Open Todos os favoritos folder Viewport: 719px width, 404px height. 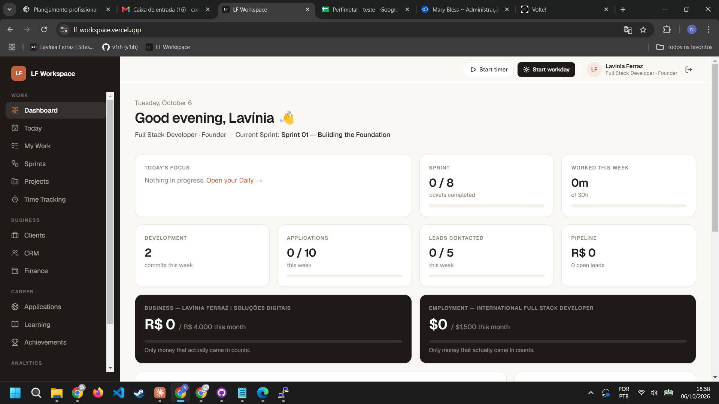click(x=684, y=47)
